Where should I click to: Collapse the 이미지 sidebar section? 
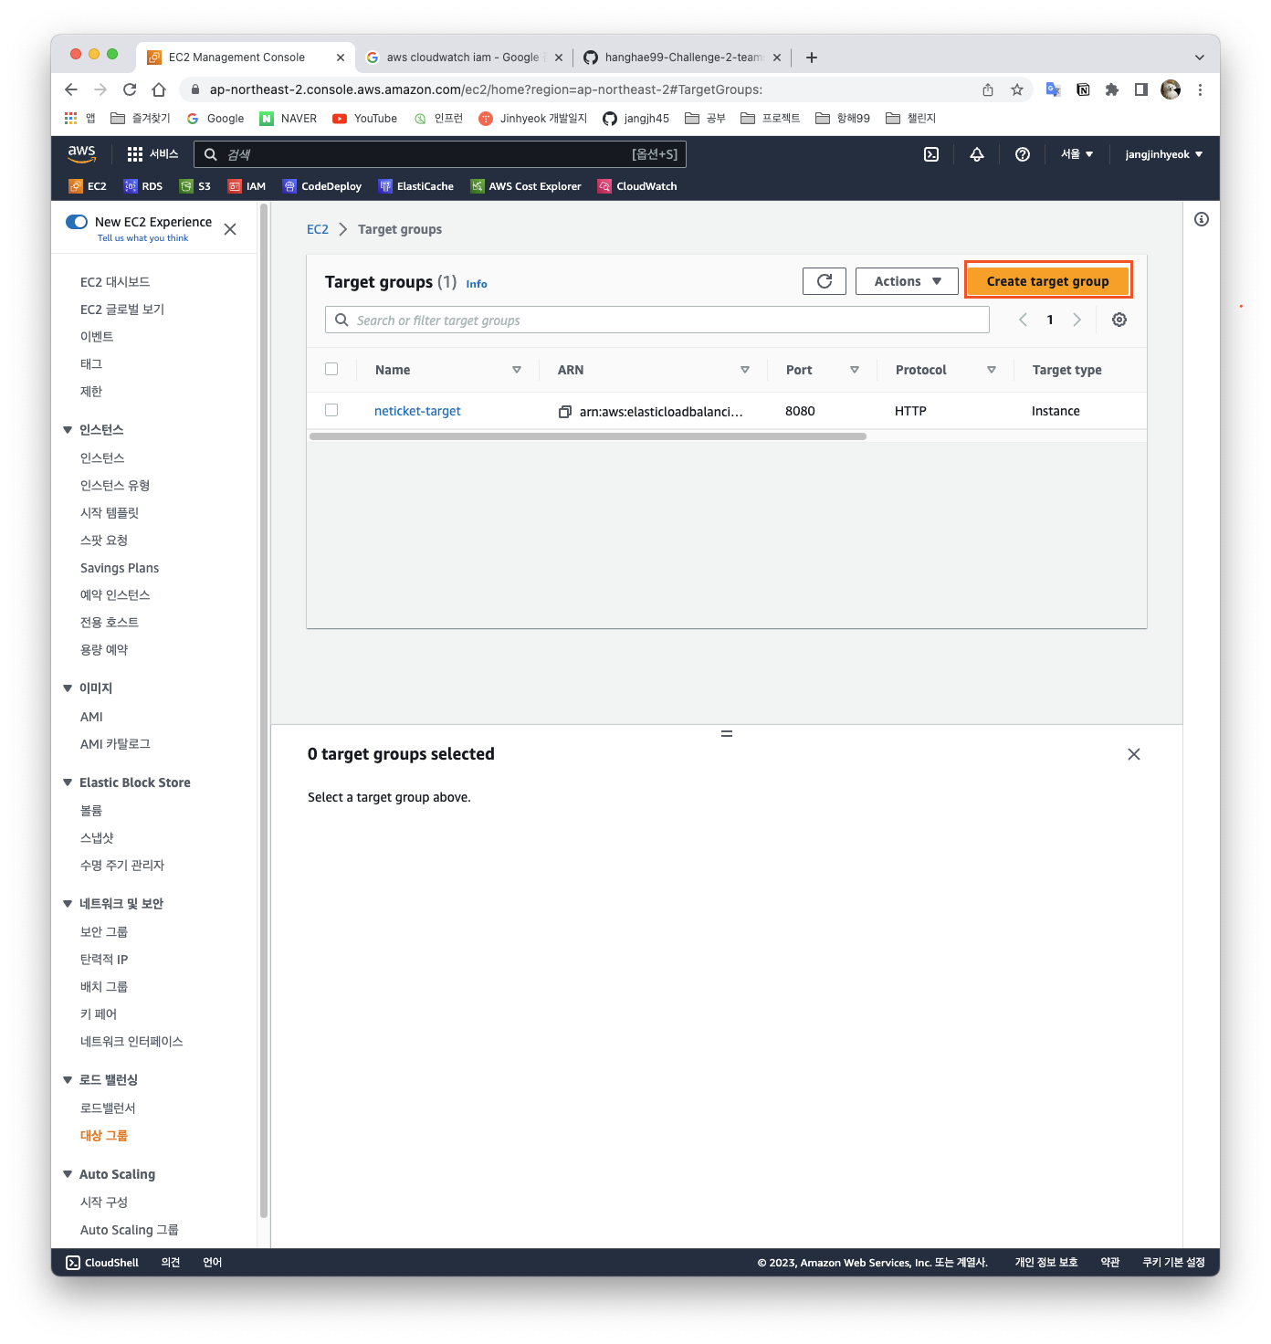(x=68, y=688)
